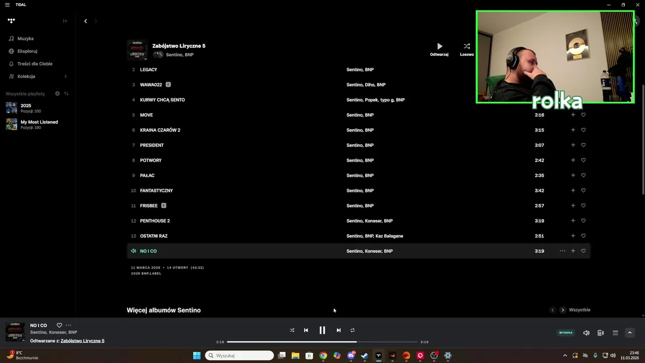This screenshot has height=363, width=645.
Task: Like the track POTWORY
Action: 584,160
